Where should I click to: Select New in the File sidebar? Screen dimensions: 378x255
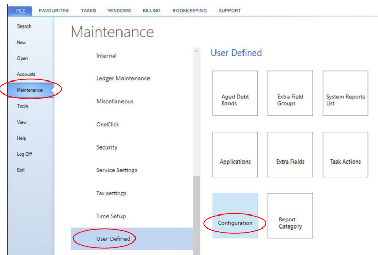(21, 42)
